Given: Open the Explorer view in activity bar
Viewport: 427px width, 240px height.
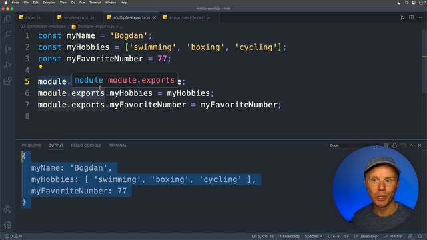Looking at the screenshot, I should pyautogui.click(x=7, y=19).
